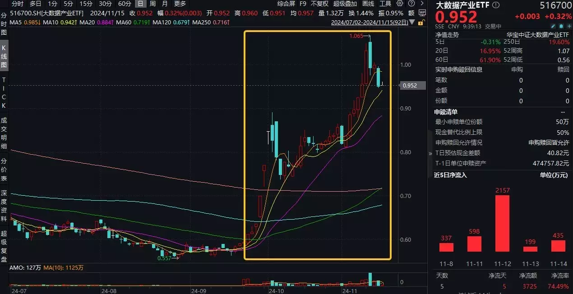Switch to the 周 weekly chart tab
This screenshot has height=294, width=573.
click(152, 4)
